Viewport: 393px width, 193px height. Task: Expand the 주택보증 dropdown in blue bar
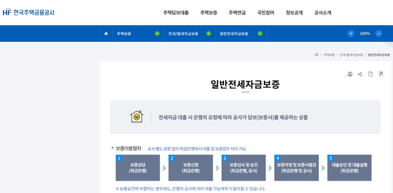pos(157,33)
